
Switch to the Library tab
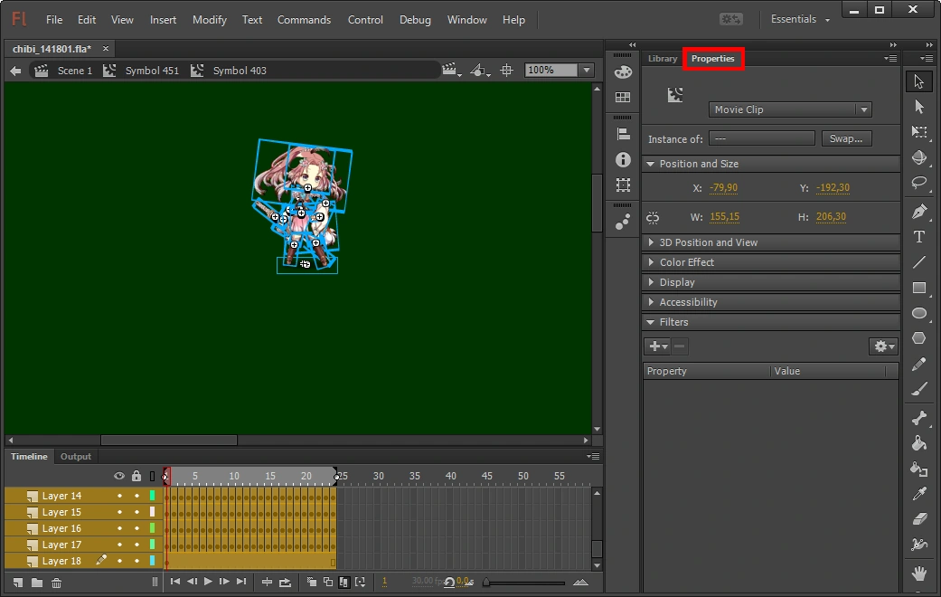pyautogui.click(x=663, y=59)
